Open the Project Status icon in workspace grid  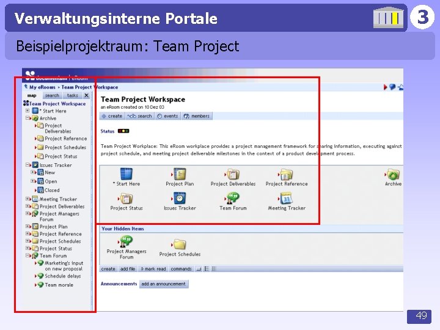127,199
